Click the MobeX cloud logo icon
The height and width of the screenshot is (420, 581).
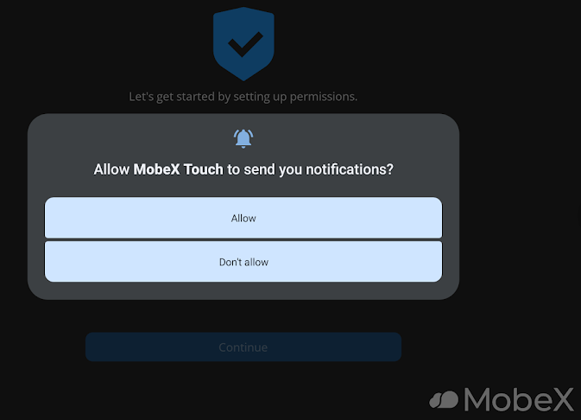point(444,399)
